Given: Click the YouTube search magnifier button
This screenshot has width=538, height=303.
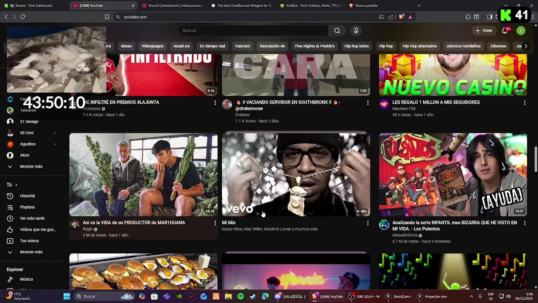Looking at the screenshot, I should [x=337, y=30].
